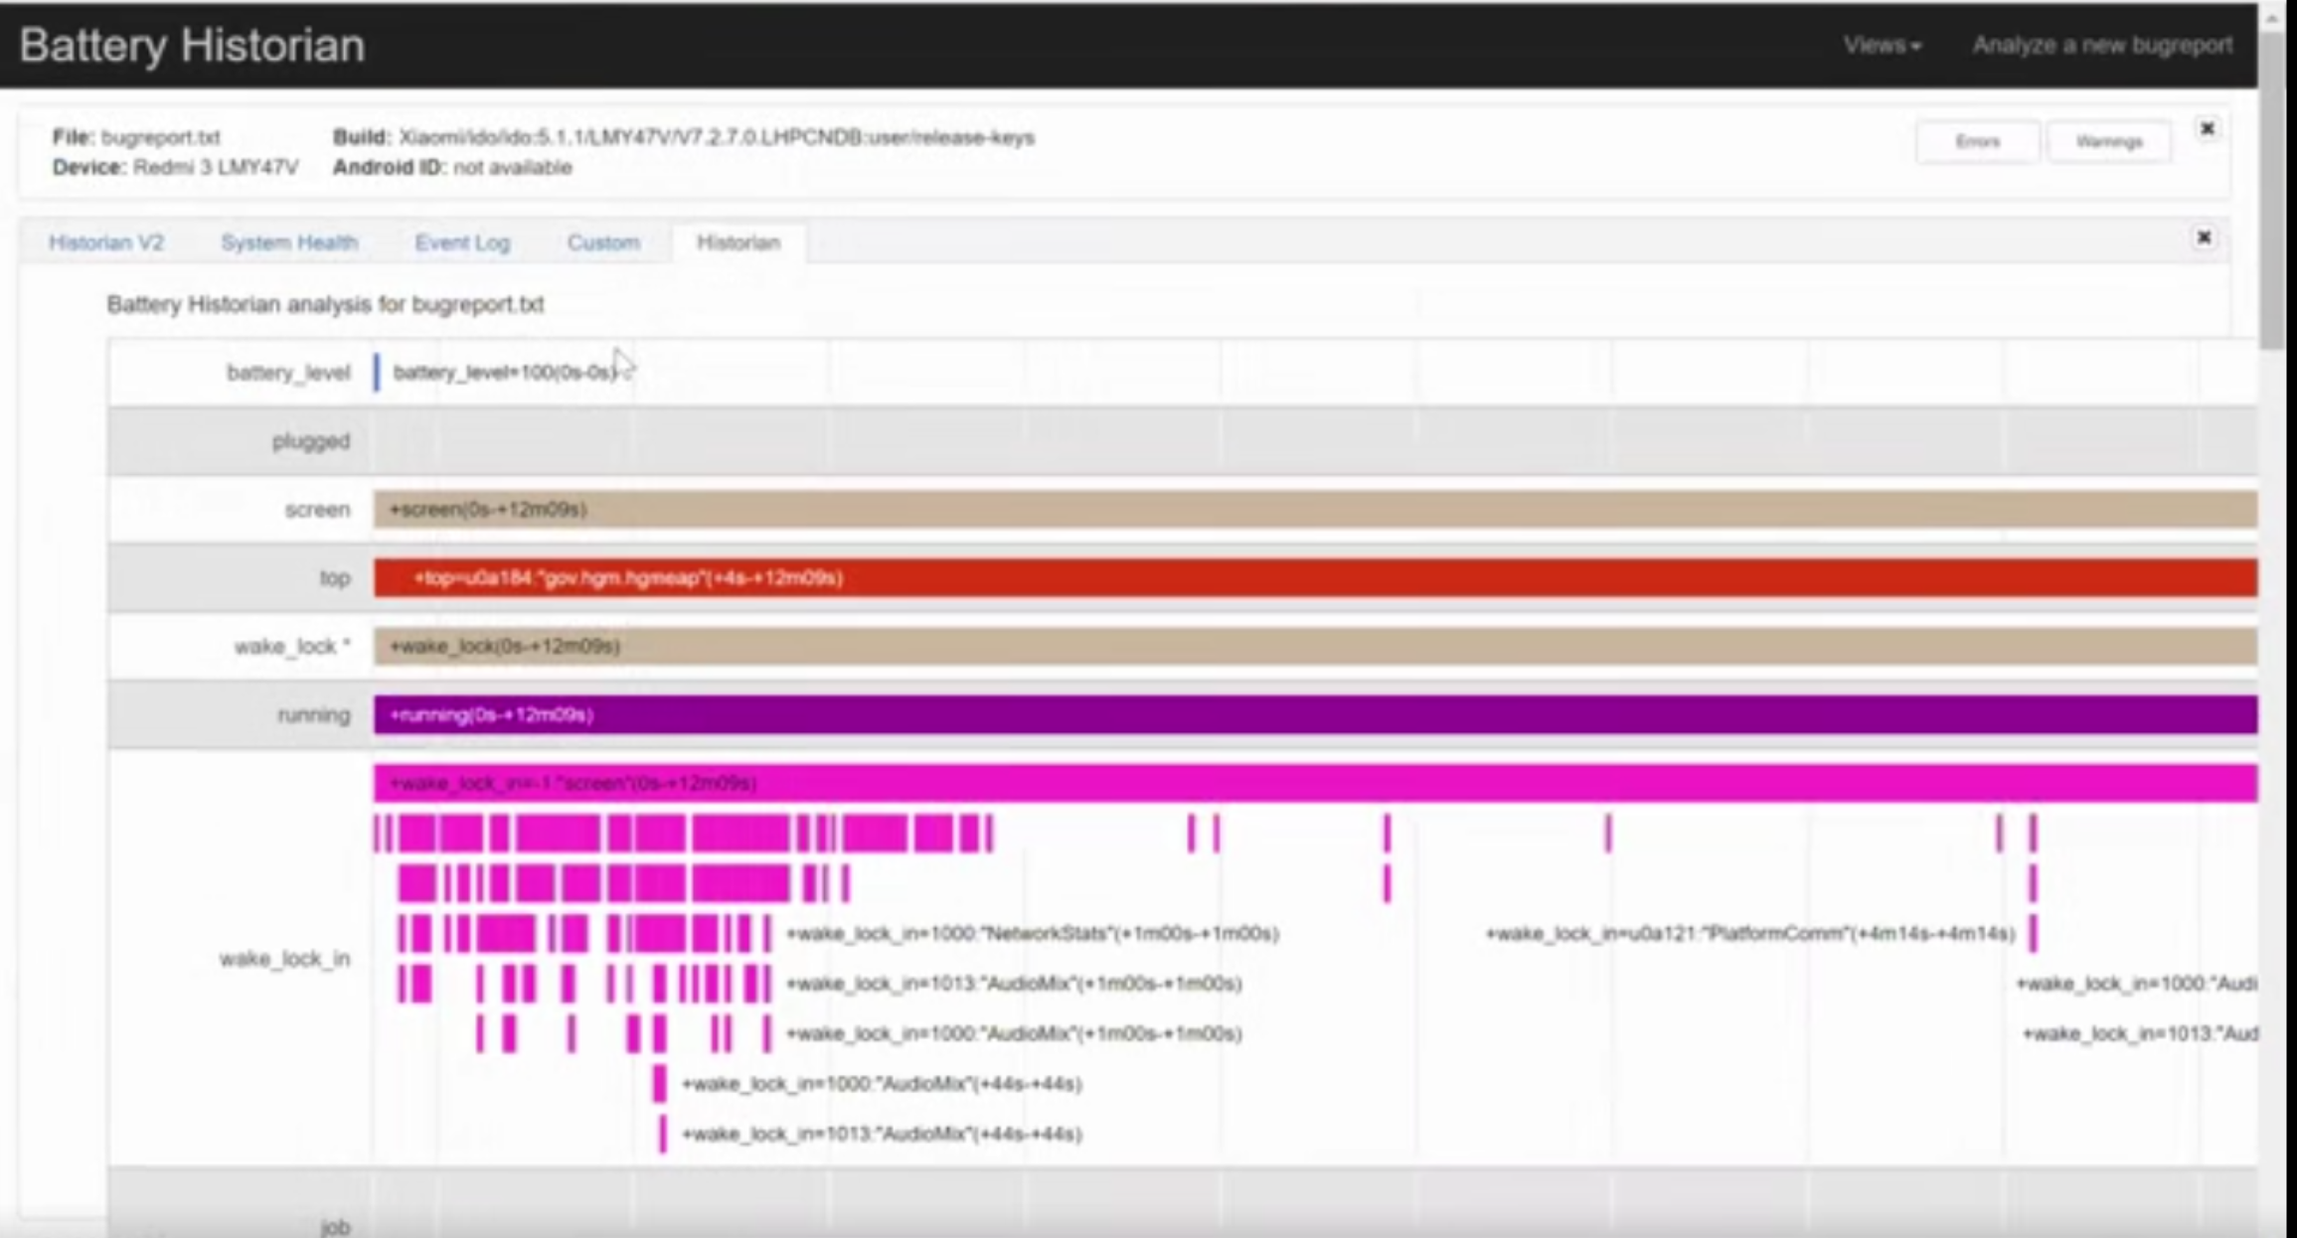Open the System Health tab

pos(289,242)
